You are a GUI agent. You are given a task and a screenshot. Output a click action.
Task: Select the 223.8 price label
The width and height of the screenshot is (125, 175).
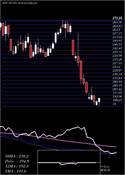coord(116,67)
